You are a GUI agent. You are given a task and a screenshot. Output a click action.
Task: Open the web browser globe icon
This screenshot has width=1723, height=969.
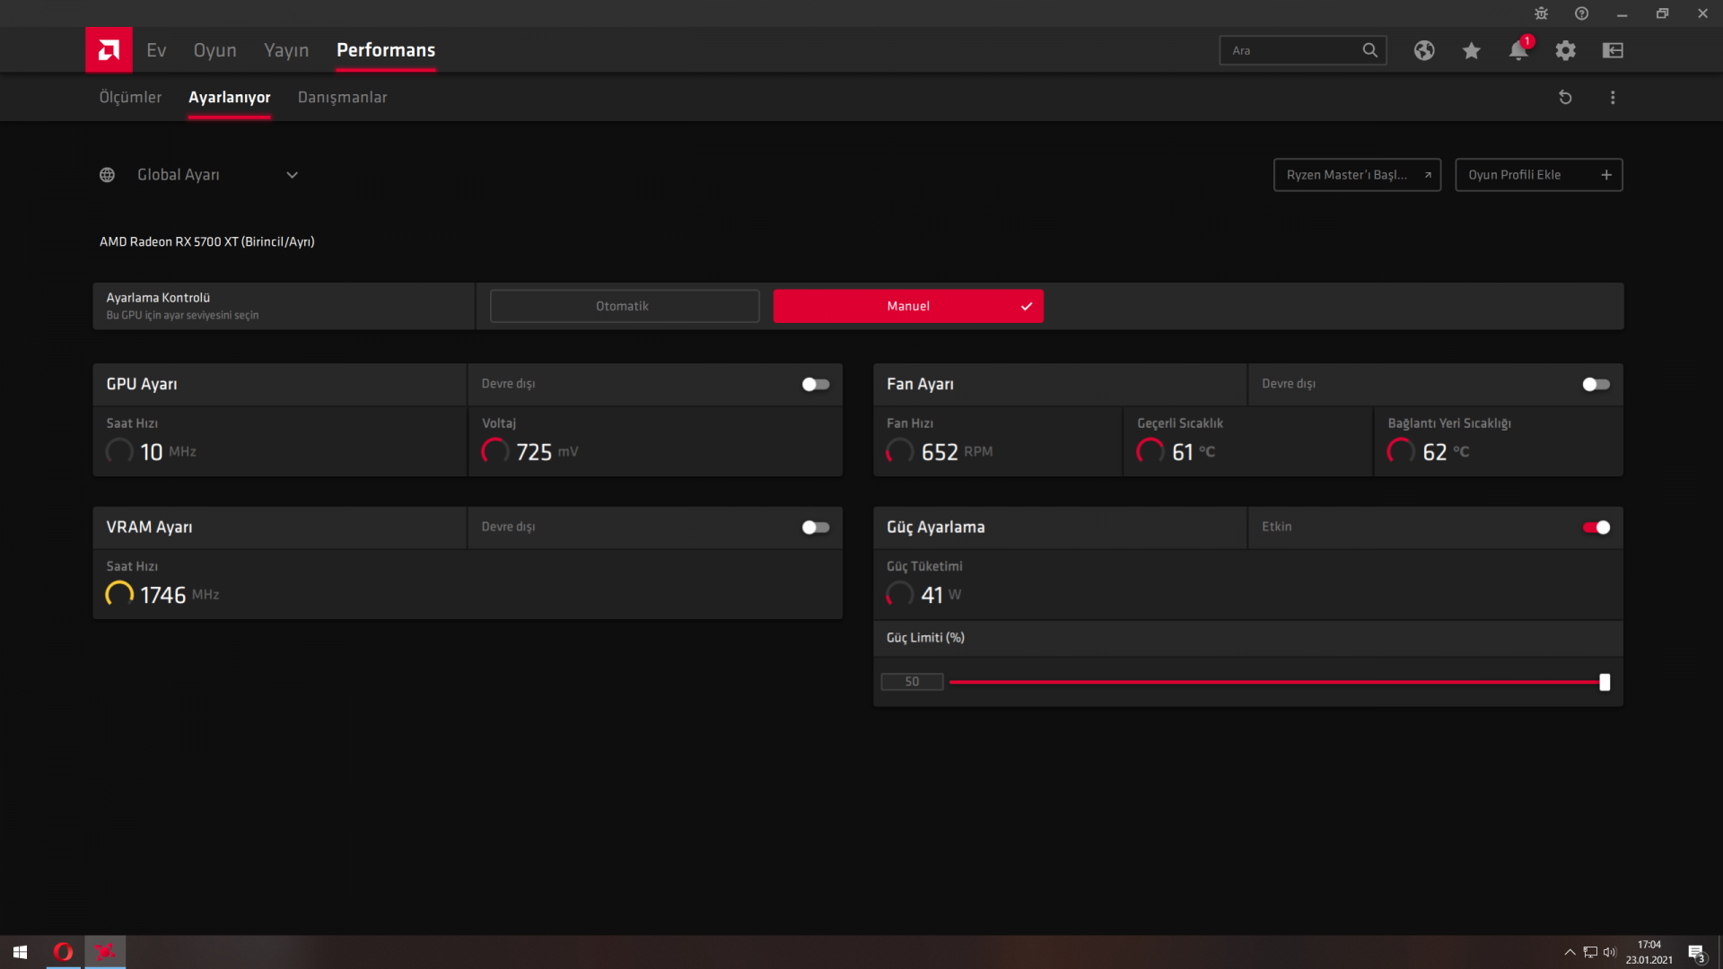[x=1424, y=50]
